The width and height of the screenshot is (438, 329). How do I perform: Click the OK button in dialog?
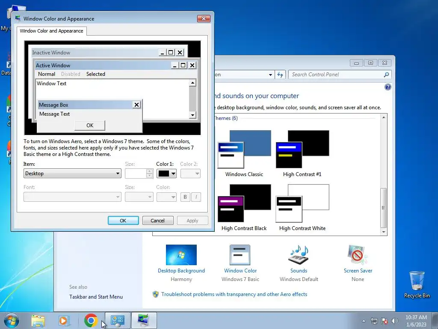pos(123,221)
